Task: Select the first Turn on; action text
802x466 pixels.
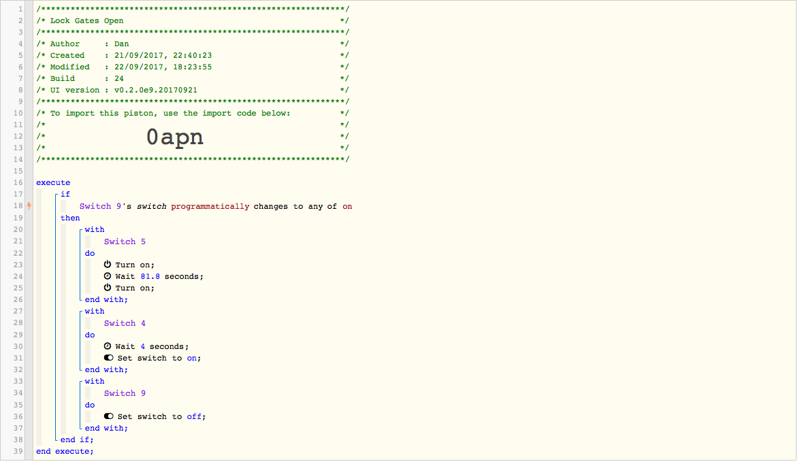Action: [135, 265]
